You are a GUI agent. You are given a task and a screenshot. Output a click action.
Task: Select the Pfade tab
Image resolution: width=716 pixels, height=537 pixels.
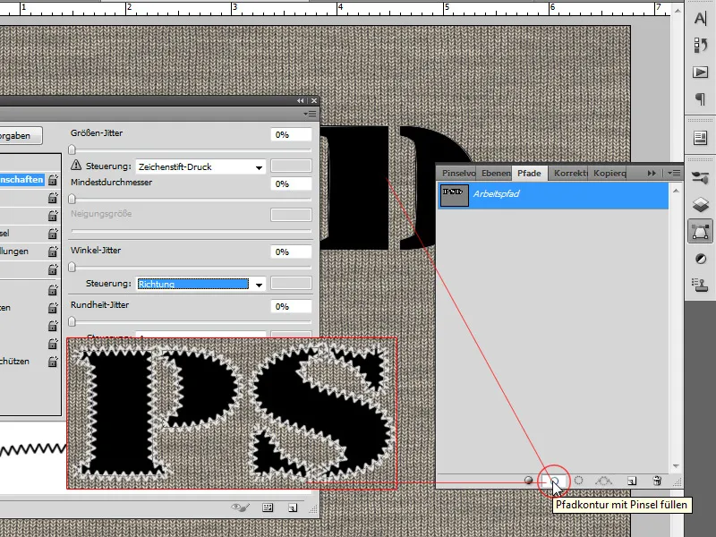click(x=529, y=173)
